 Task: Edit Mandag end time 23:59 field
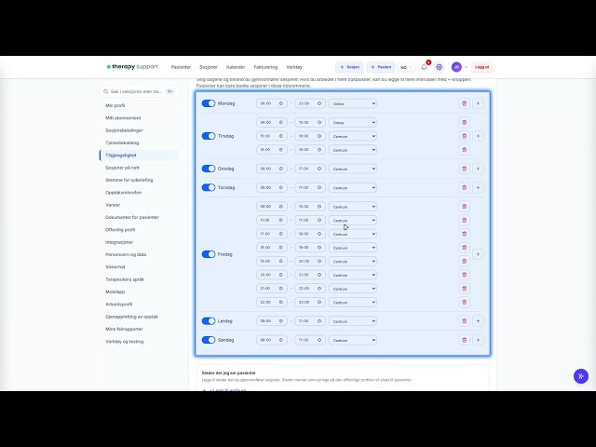coord(310,103)
